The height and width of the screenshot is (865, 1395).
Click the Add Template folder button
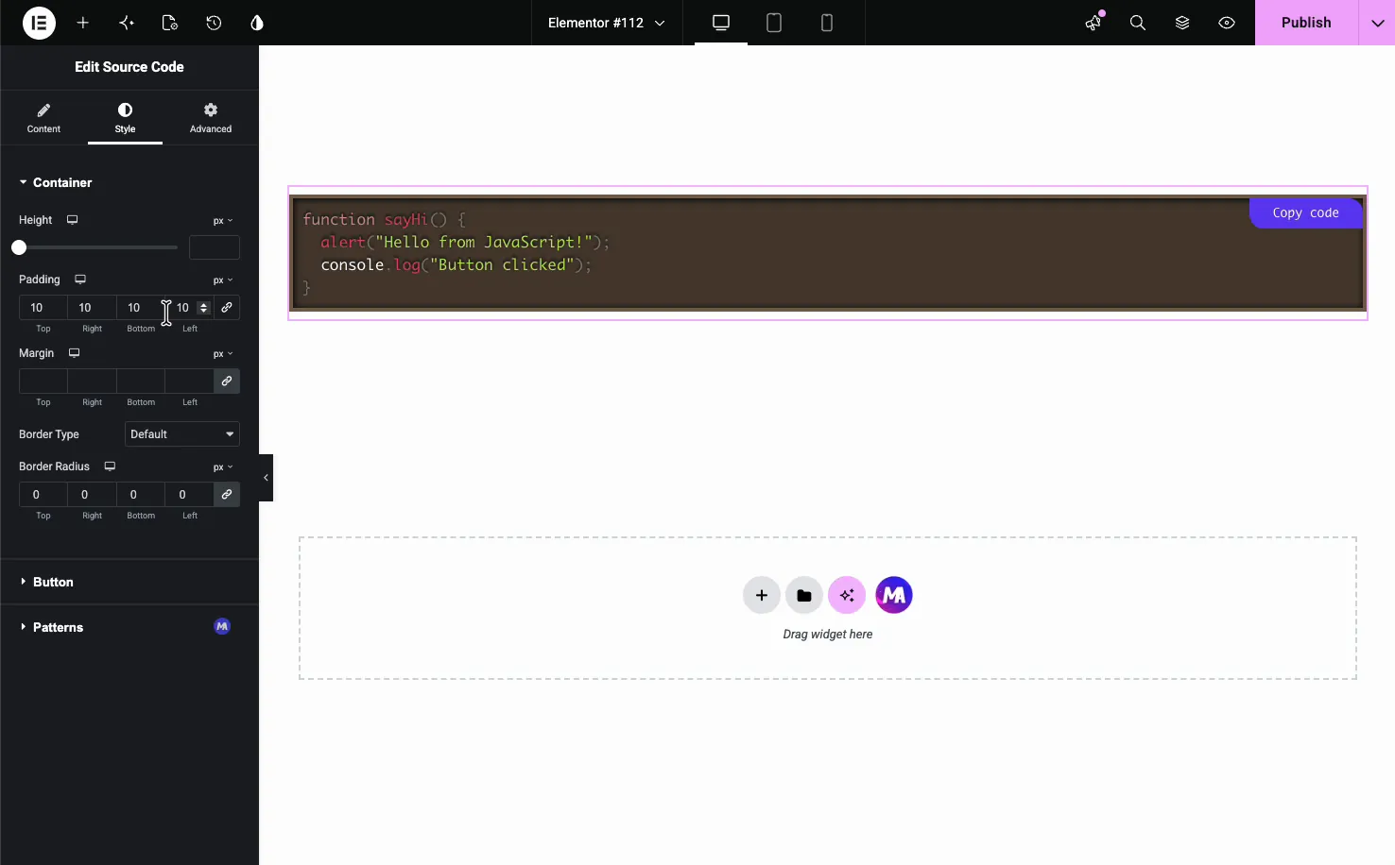pyautogui.click(x=804, y=596)
